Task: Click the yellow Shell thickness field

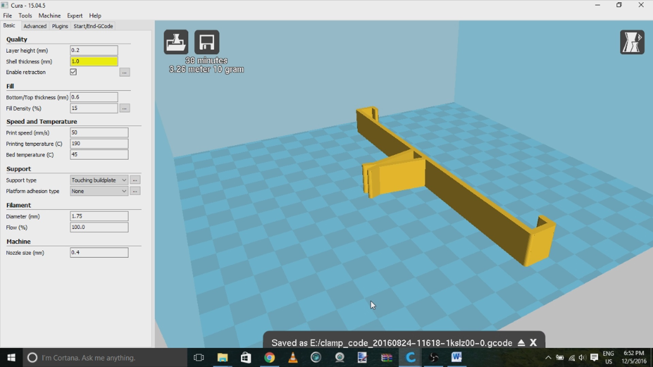Action: [x=94, y=61]
